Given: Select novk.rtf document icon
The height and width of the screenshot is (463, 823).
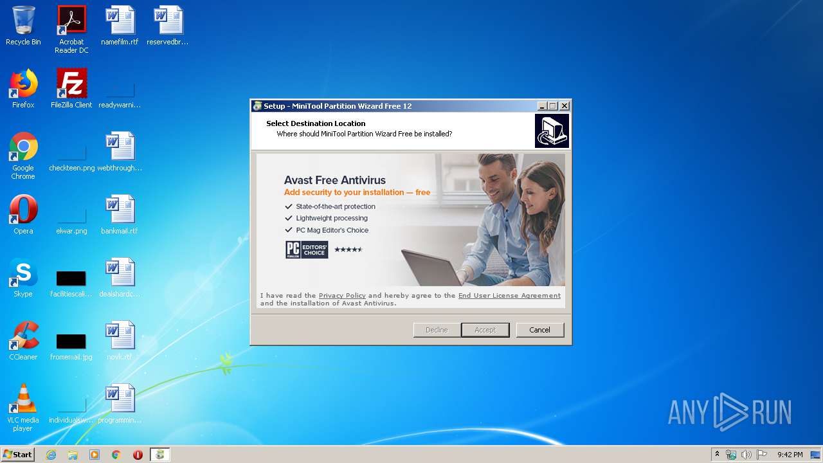Looking at the screenshot, I should click(x=120, y=341).
